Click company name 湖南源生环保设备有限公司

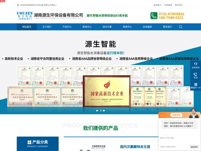(x=58, y=15)
